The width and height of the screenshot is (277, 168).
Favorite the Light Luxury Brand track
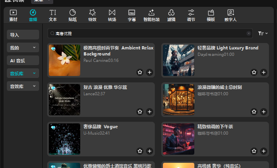[x=254, y=72]
